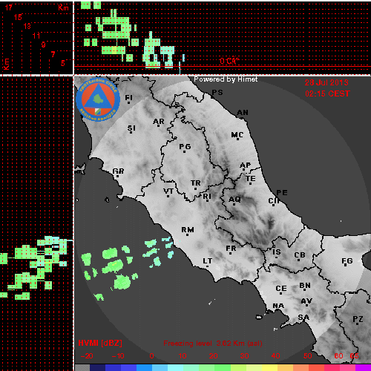Click the CE city label
The height and width of the screenshot is (371, 371).
click(281, 289)
